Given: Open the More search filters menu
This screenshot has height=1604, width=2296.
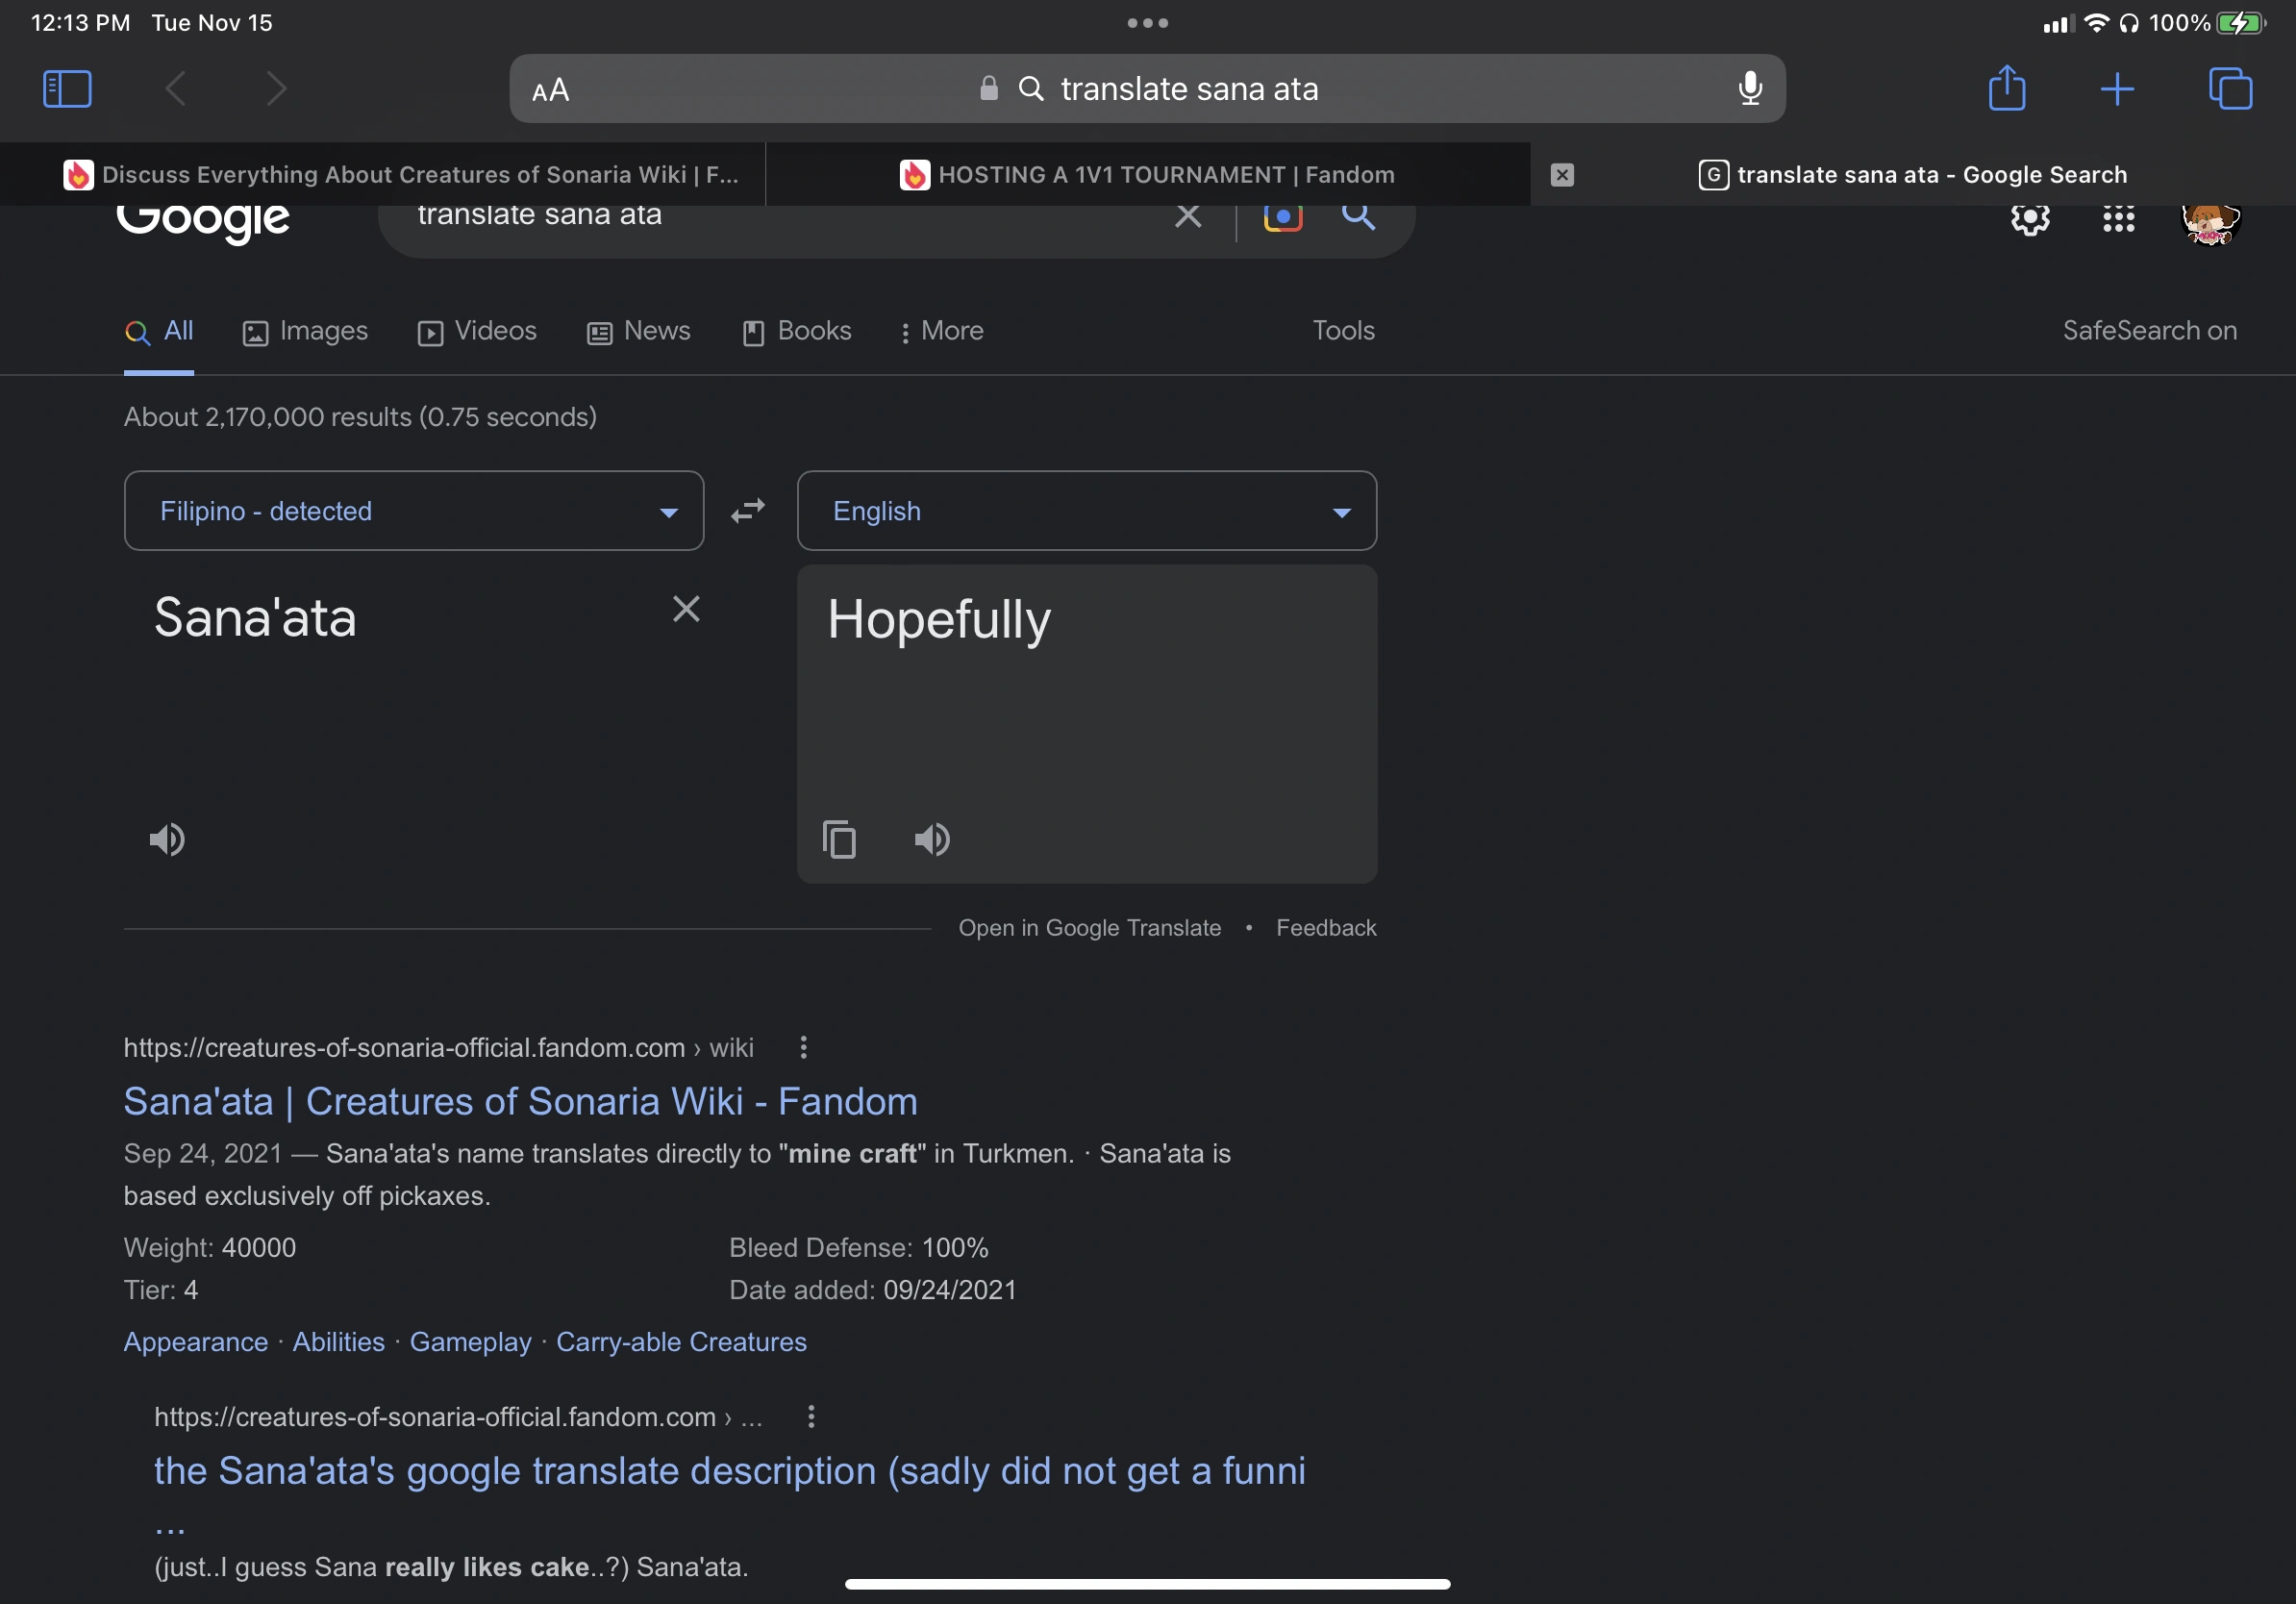Looking at the screenshot, I should (x=941, y=331).
